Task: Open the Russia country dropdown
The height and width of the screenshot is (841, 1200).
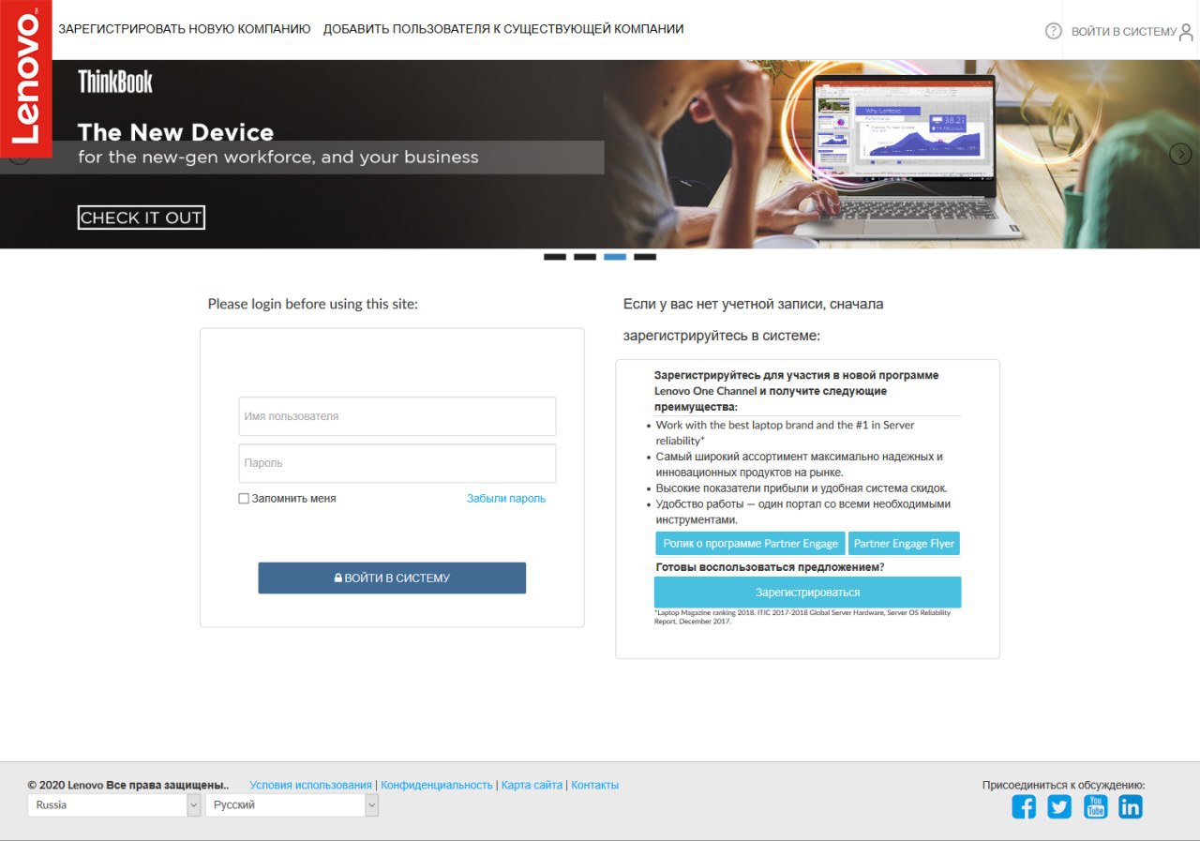Action: tap(114, 804)
